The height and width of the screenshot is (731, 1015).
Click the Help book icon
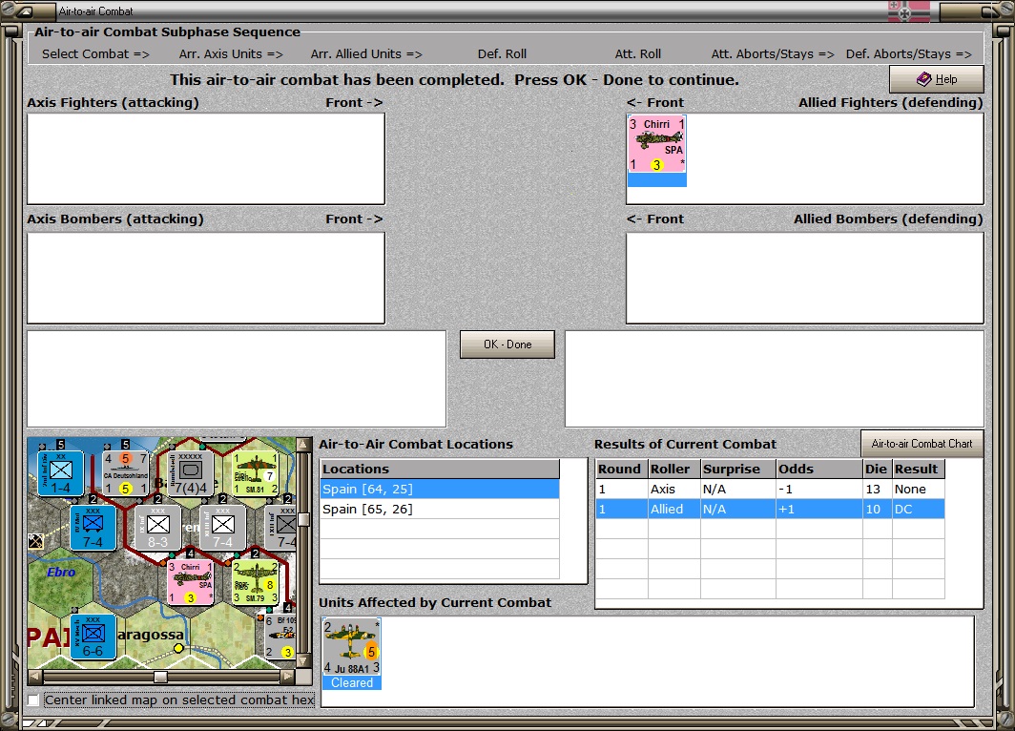pyautogui.click(x=923, y=79)
